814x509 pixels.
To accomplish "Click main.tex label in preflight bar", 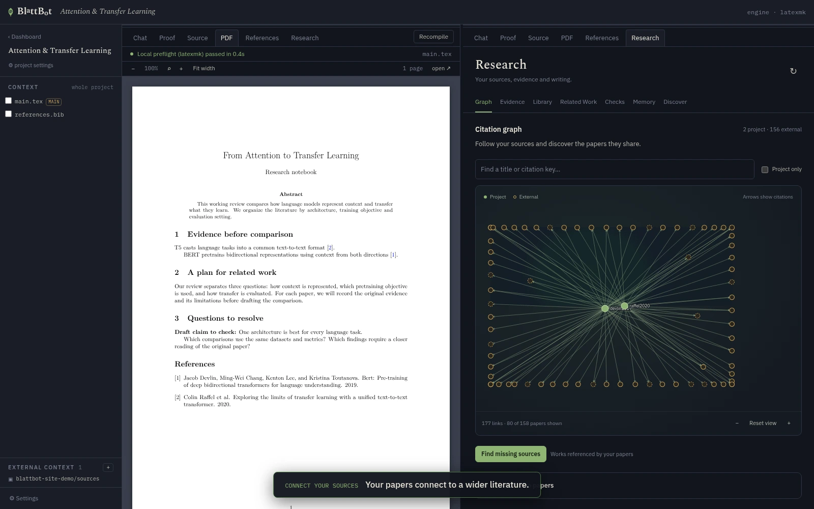I will click(x=437, y=54).
